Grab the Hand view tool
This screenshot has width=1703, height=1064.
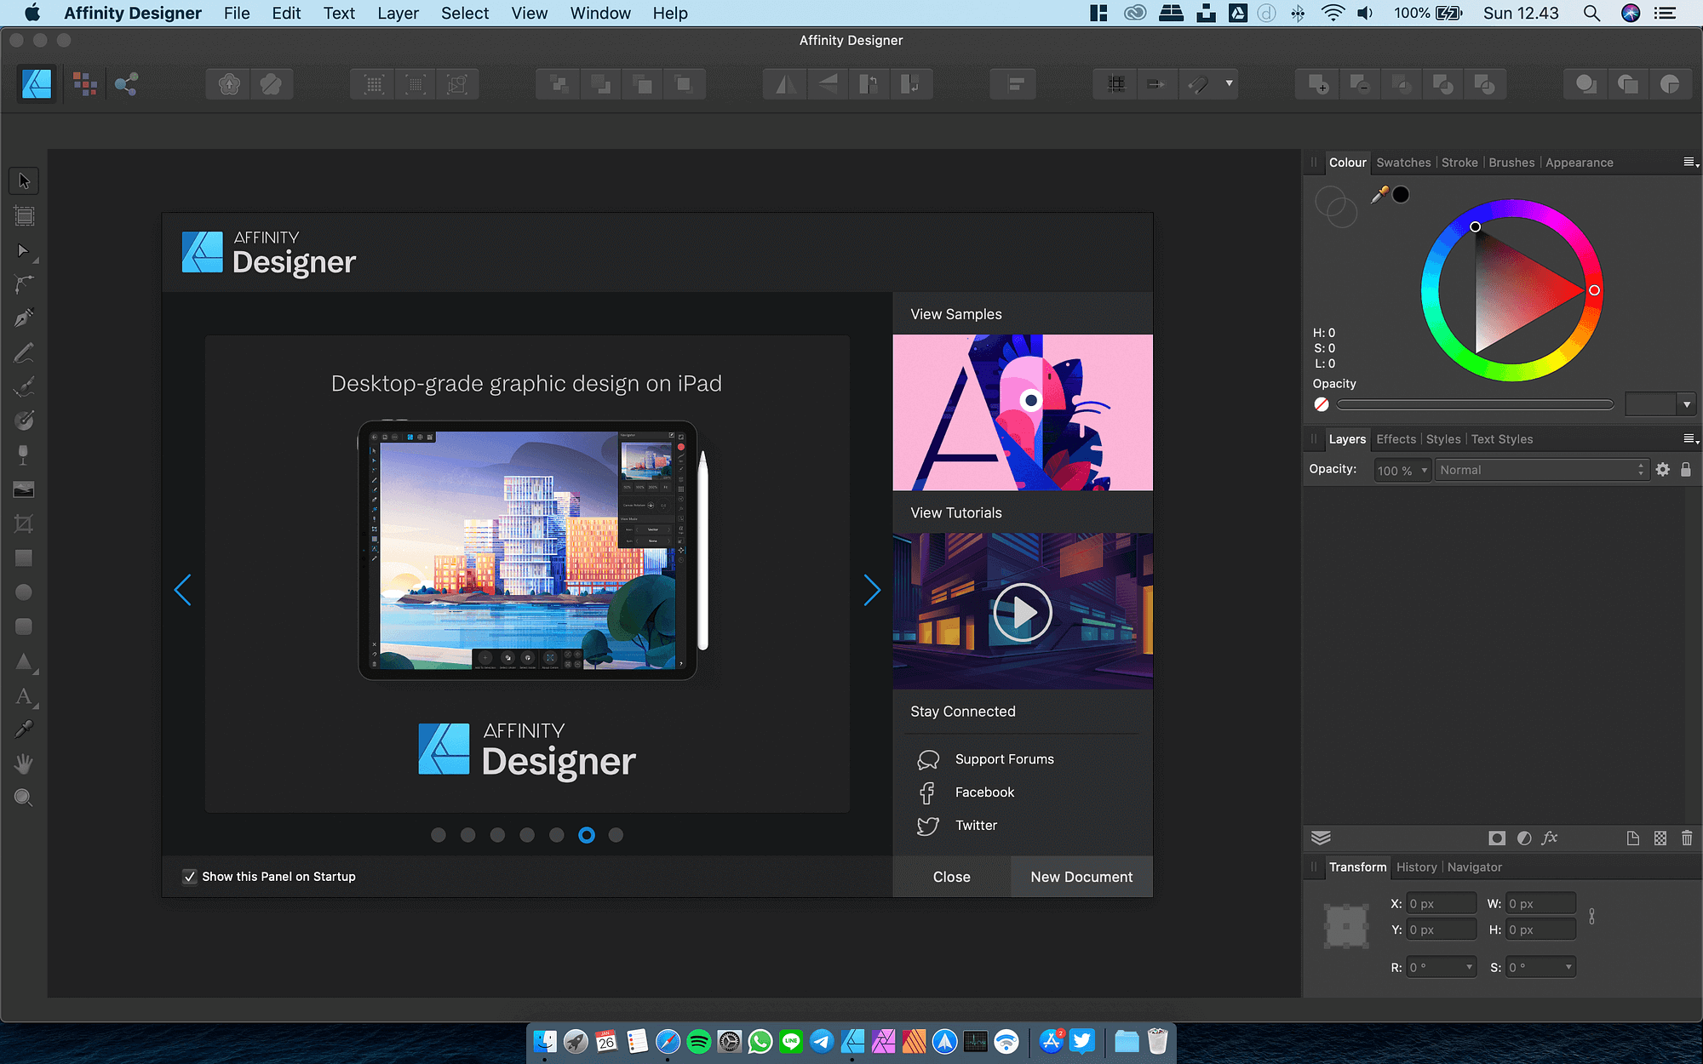(x=23, y=764)
